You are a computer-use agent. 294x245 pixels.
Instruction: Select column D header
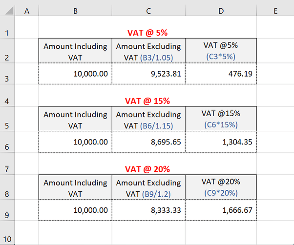click(221, 11)
